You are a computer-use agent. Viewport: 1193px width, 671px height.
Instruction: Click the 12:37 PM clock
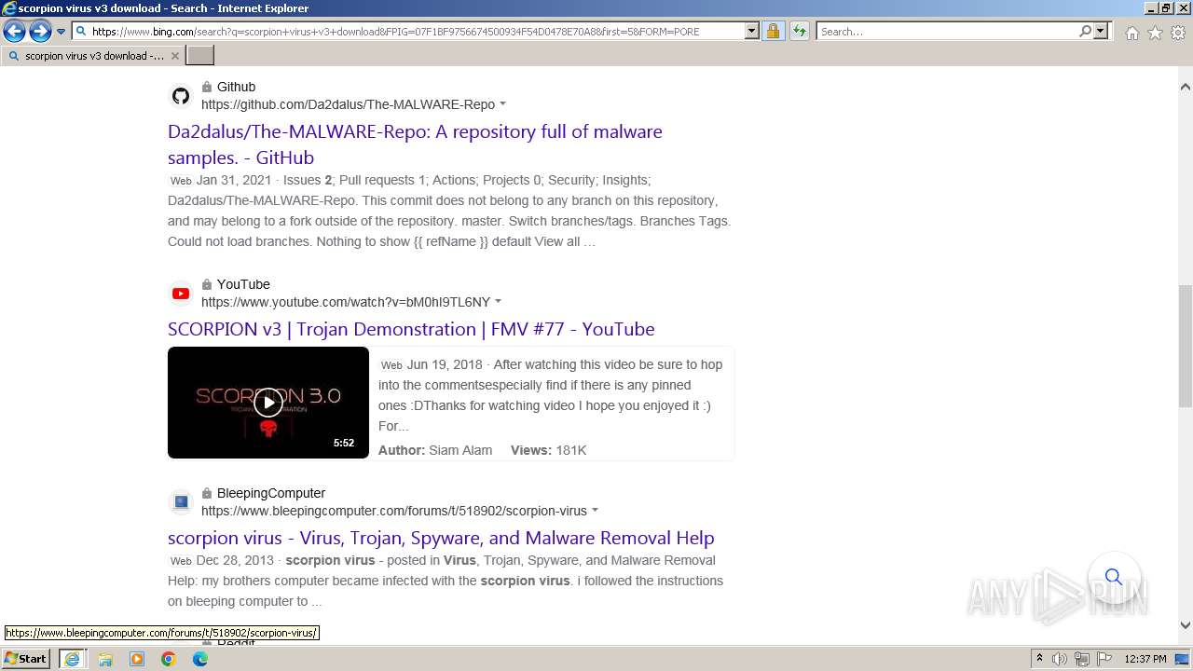pyautogui.click(x=1145, y=659)
